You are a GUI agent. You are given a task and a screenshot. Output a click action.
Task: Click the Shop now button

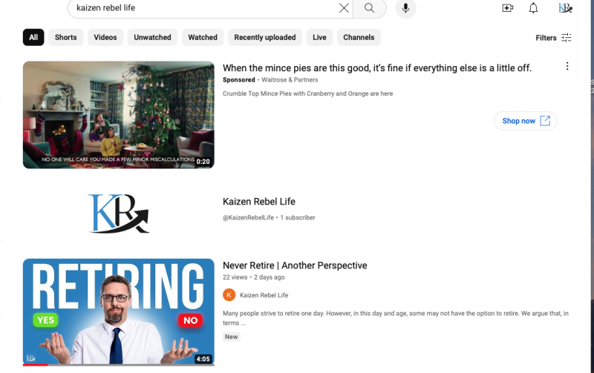pos(525,121)
